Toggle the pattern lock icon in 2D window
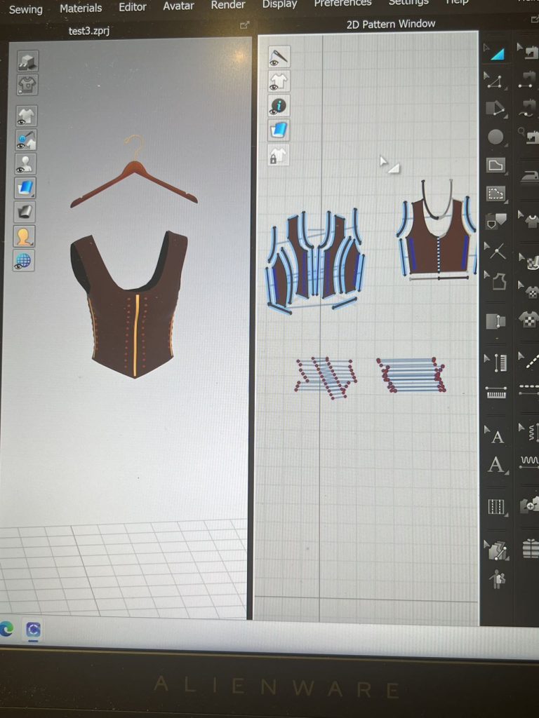This screenshot has width=539, height=718. 279,156
